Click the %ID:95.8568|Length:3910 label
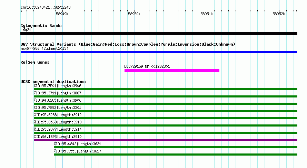Screen dimensions: 307x168 58,122
